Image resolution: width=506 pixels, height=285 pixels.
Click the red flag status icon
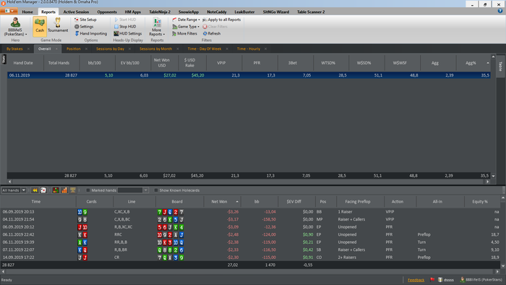click(432, 280)
